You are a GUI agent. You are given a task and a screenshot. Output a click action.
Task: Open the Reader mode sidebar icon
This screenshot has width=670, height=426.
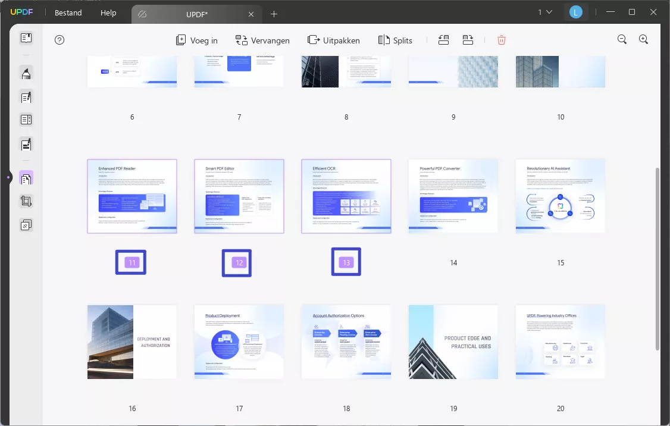(26, 38)
